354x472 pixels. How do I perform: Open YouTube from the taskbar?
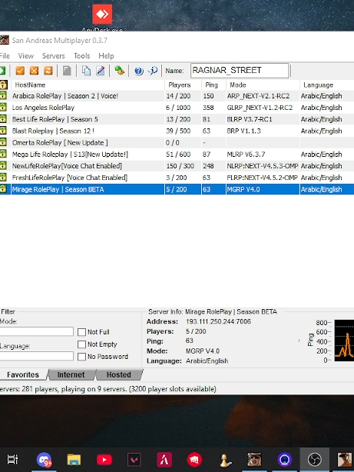click(x=104, y=460)
